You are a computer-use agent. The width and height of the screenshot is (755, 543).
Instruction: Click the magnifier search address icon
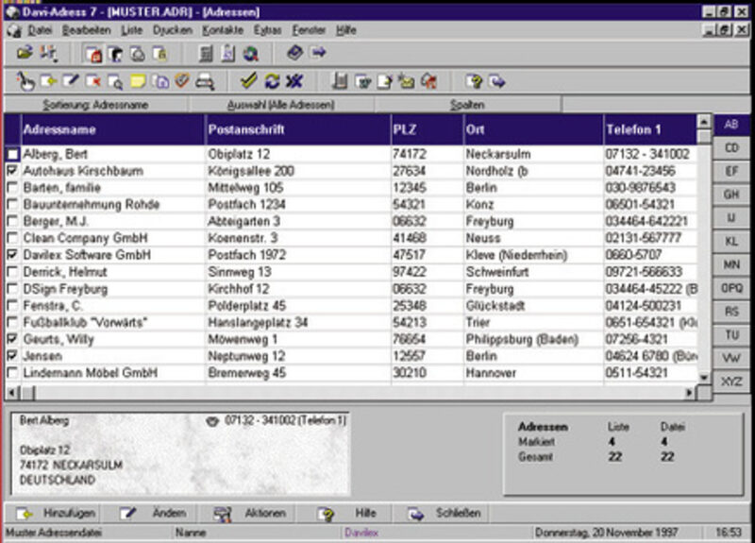(115, 81)
